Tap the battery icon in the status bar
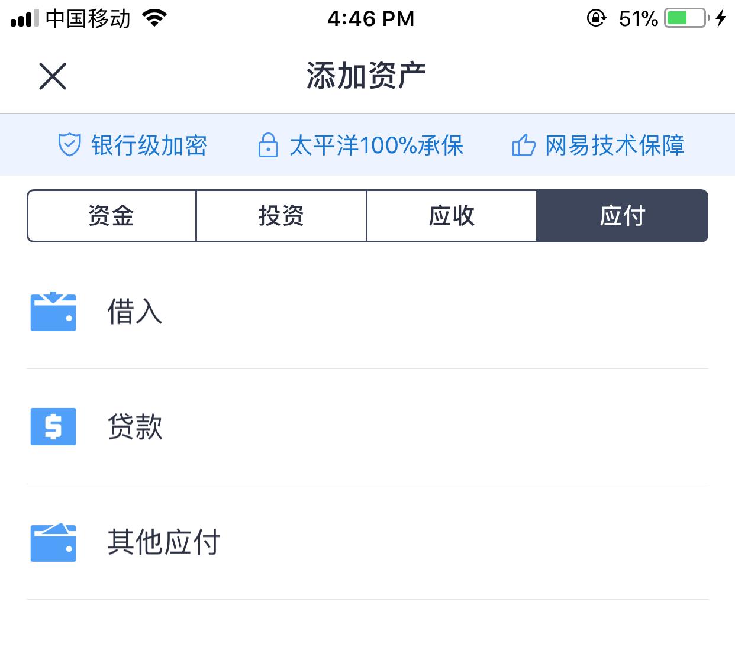Image resolution: width=735 pixels, height=657 pixels. 686,18
